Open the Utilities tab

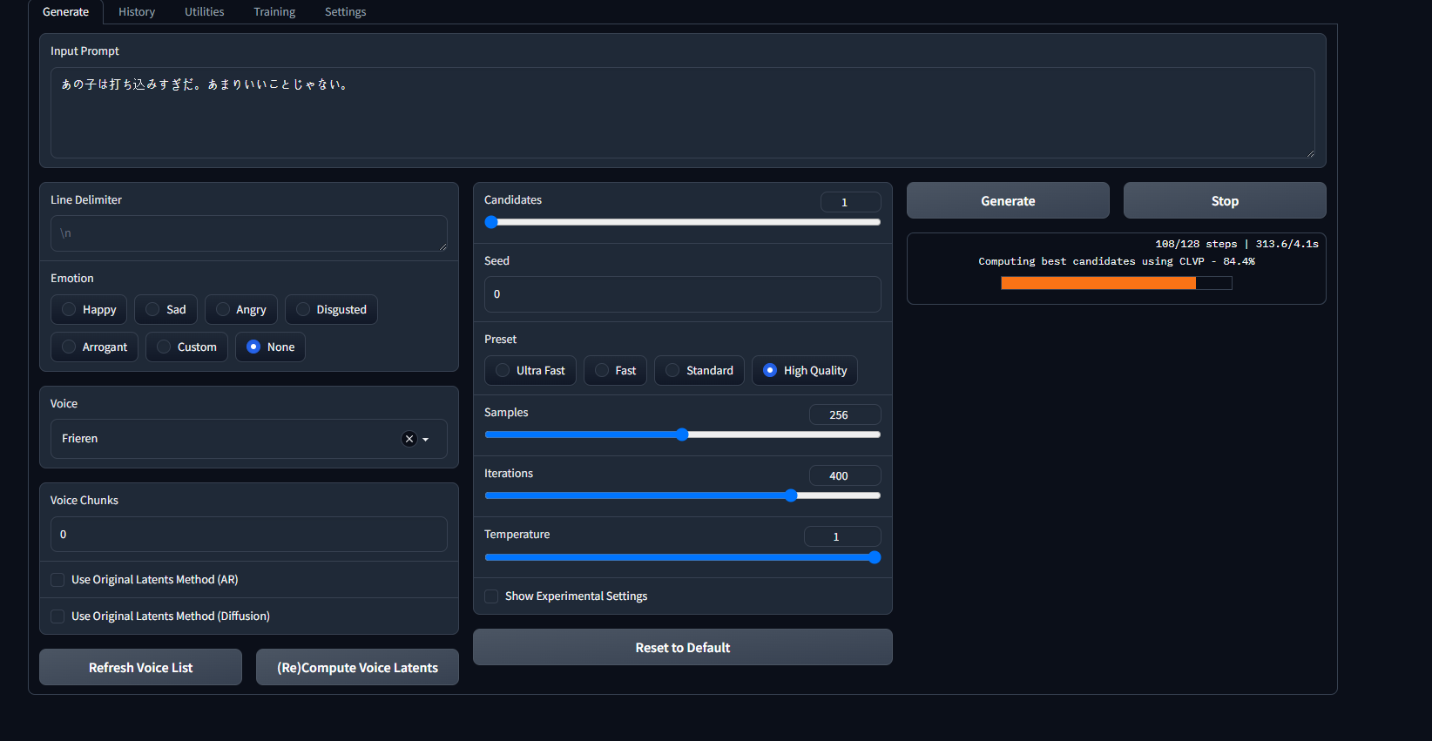[205, 12]
